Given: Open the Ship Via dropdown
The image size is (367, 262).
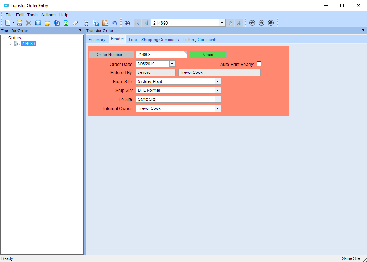Looking at the screenshot, I should pos(218,91).
